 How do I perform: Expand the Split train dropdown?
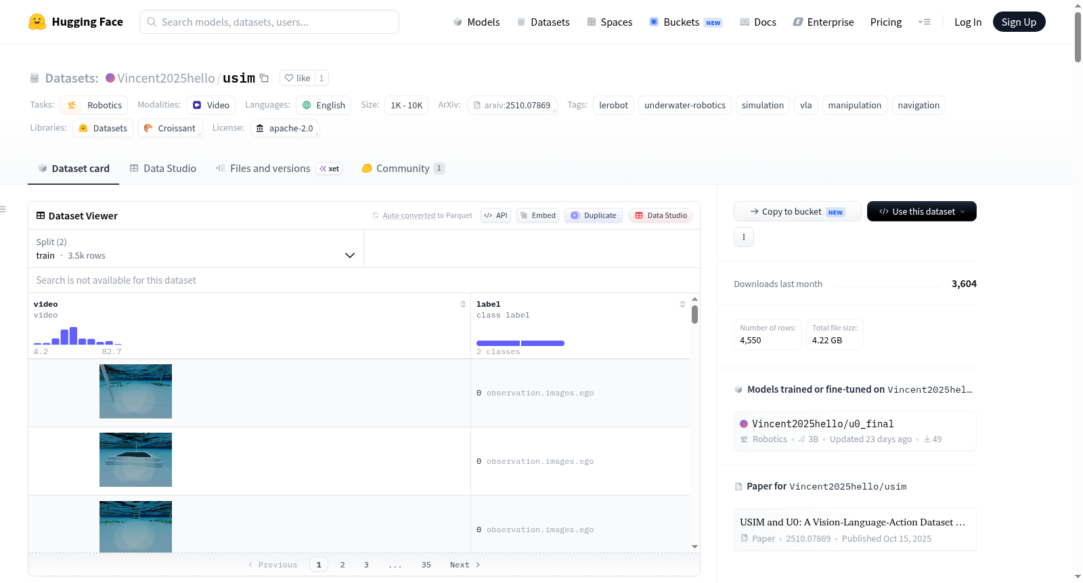coord(196,249)
